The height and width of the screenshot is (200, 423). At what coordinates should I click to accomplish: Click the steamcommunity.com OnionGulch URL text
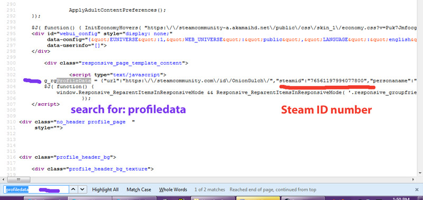click(x=191, y=81)
